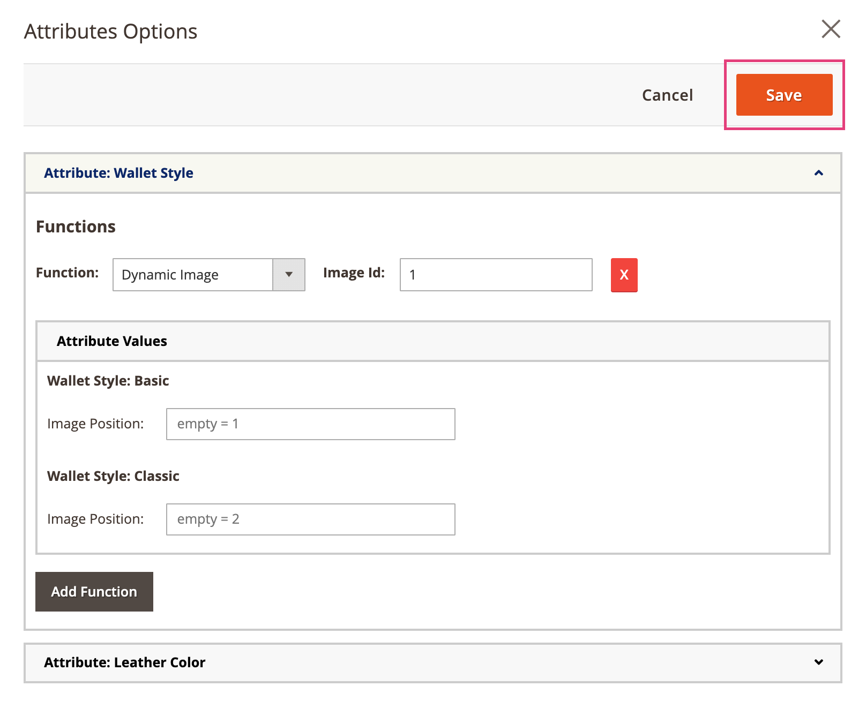Cancel the attribute options changes
Screen dimensions: 866x709
pos(667,95)
